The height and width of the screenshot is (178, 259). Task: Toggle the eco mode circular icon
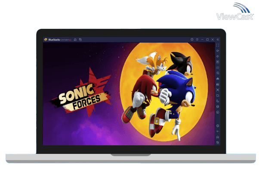point(218,112)
